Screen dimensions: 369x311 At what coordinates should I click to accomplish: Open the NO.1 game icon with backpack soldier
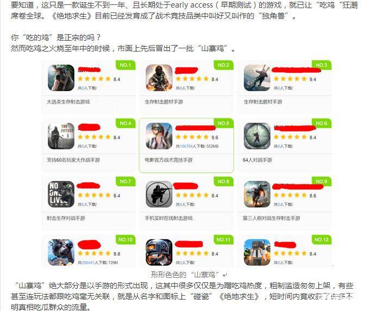tap(61, 78)
